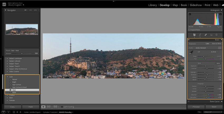This screenshot has height=114, width=224.
Task: Select the Crop overlay tool icon
Action: (200, 35)
